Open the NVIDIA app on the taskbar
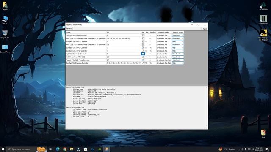Image resolution: width=271 pixels, height=152 pixels. [x=100, y=149]
